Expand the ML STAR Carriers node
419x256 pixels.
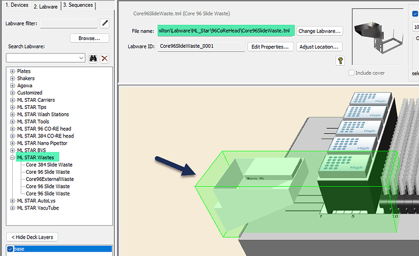(13, 100)
